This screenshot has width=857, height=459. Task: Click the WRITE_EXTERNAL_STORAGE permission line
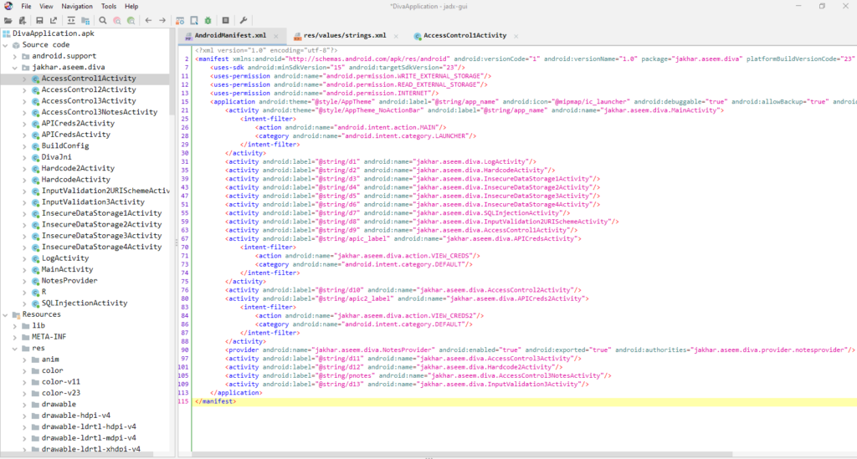coord(351,76)
